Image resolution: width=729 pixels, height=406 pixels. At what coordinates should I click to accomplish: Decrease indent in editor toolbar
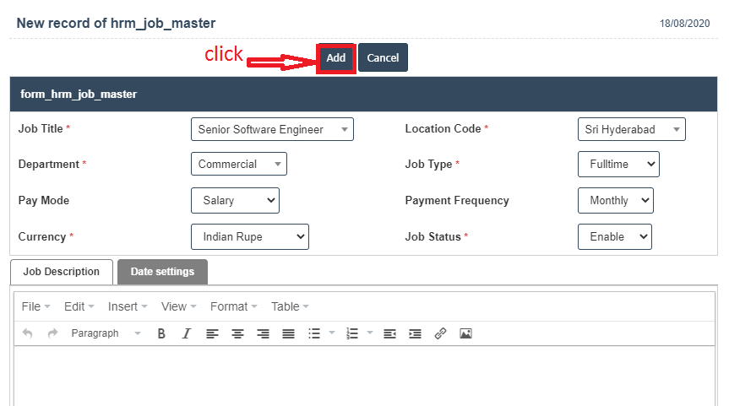click(x=389, y=333)
